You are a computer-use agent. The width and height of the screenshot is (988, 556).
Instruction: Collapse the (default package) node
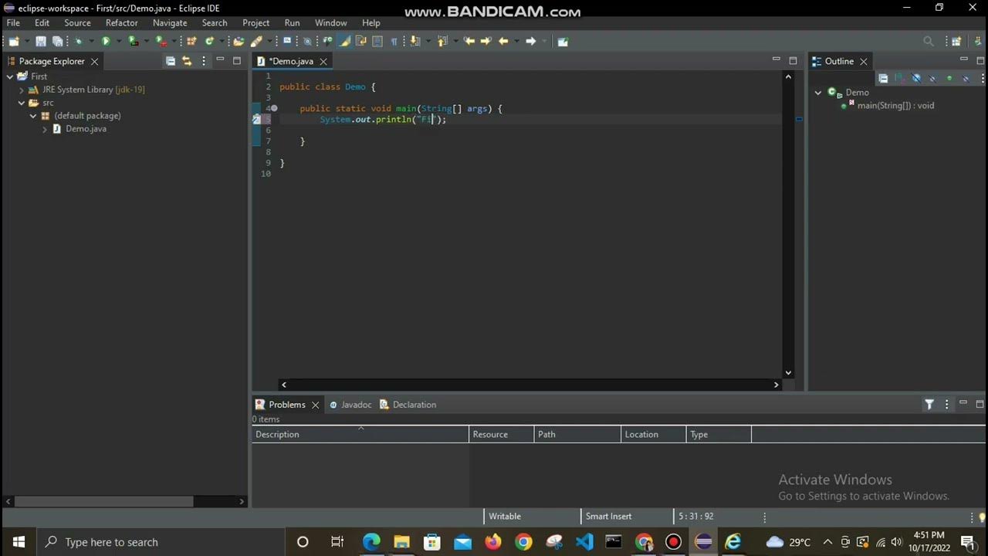click(x=33, y=116)
